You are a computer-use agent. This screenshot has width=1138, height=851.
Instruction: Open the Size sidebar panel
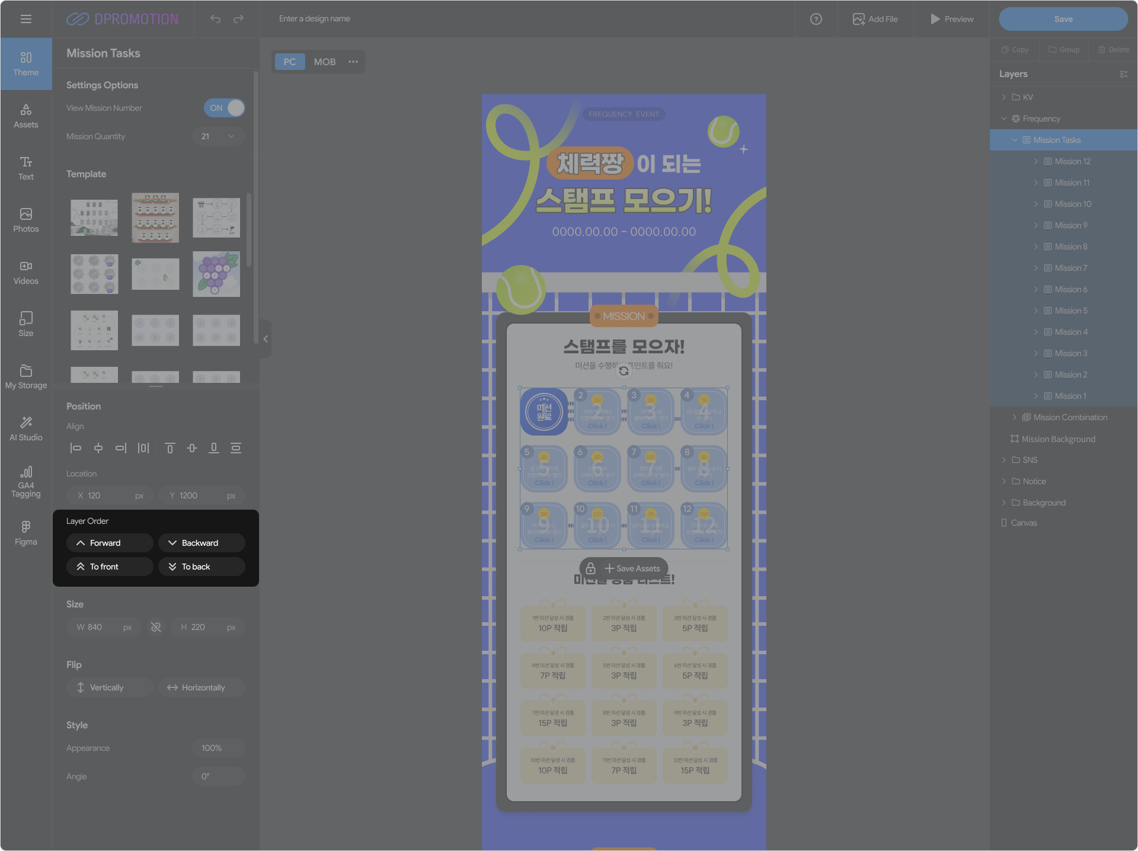tap(26, 325)
